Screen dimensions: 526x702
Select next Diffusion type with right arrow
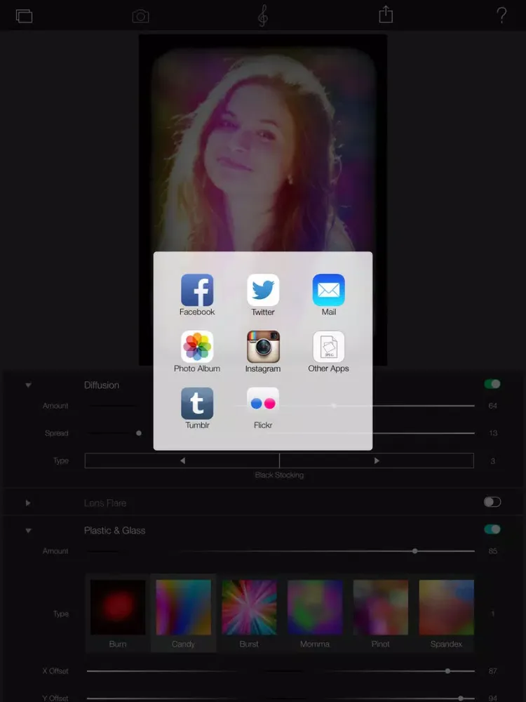377,461
